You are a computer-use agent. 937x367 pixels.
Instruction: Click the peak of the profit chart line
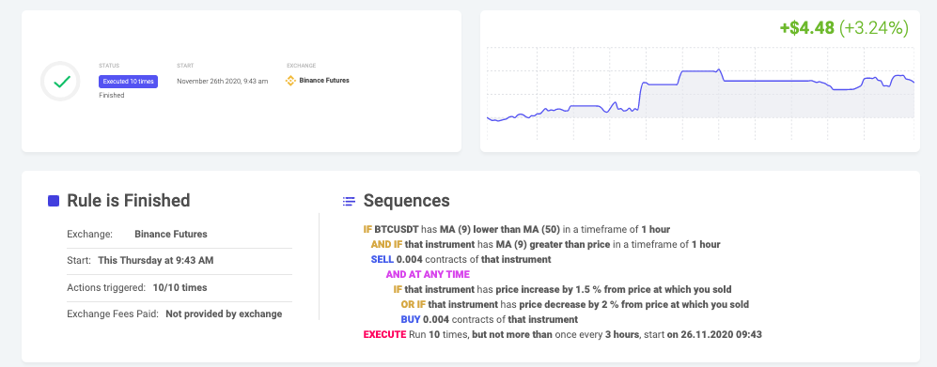tap(720, 69)
